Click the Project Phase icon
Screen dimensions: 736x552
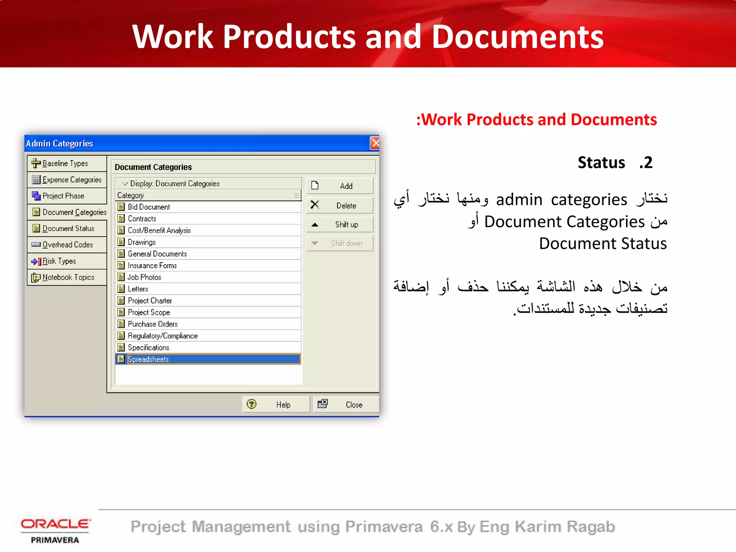[36, 196]
